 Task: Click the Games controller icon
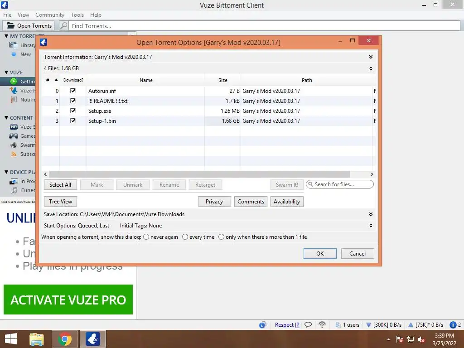tap(14, 136)
